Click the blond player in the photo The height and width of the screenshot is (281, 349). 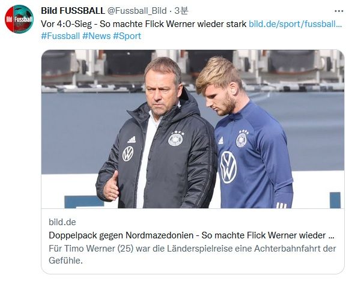pyautogui.click(x=245, y=133)
